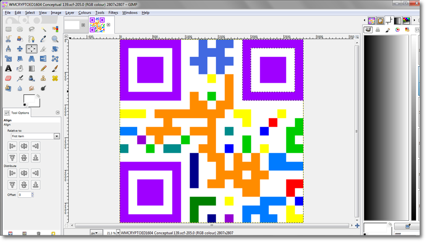Switch to the QR code image thumbnail tab

97,25
